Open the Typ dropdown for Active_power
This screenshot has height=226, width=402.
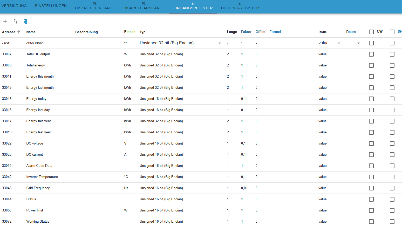(x=181, y=43)
